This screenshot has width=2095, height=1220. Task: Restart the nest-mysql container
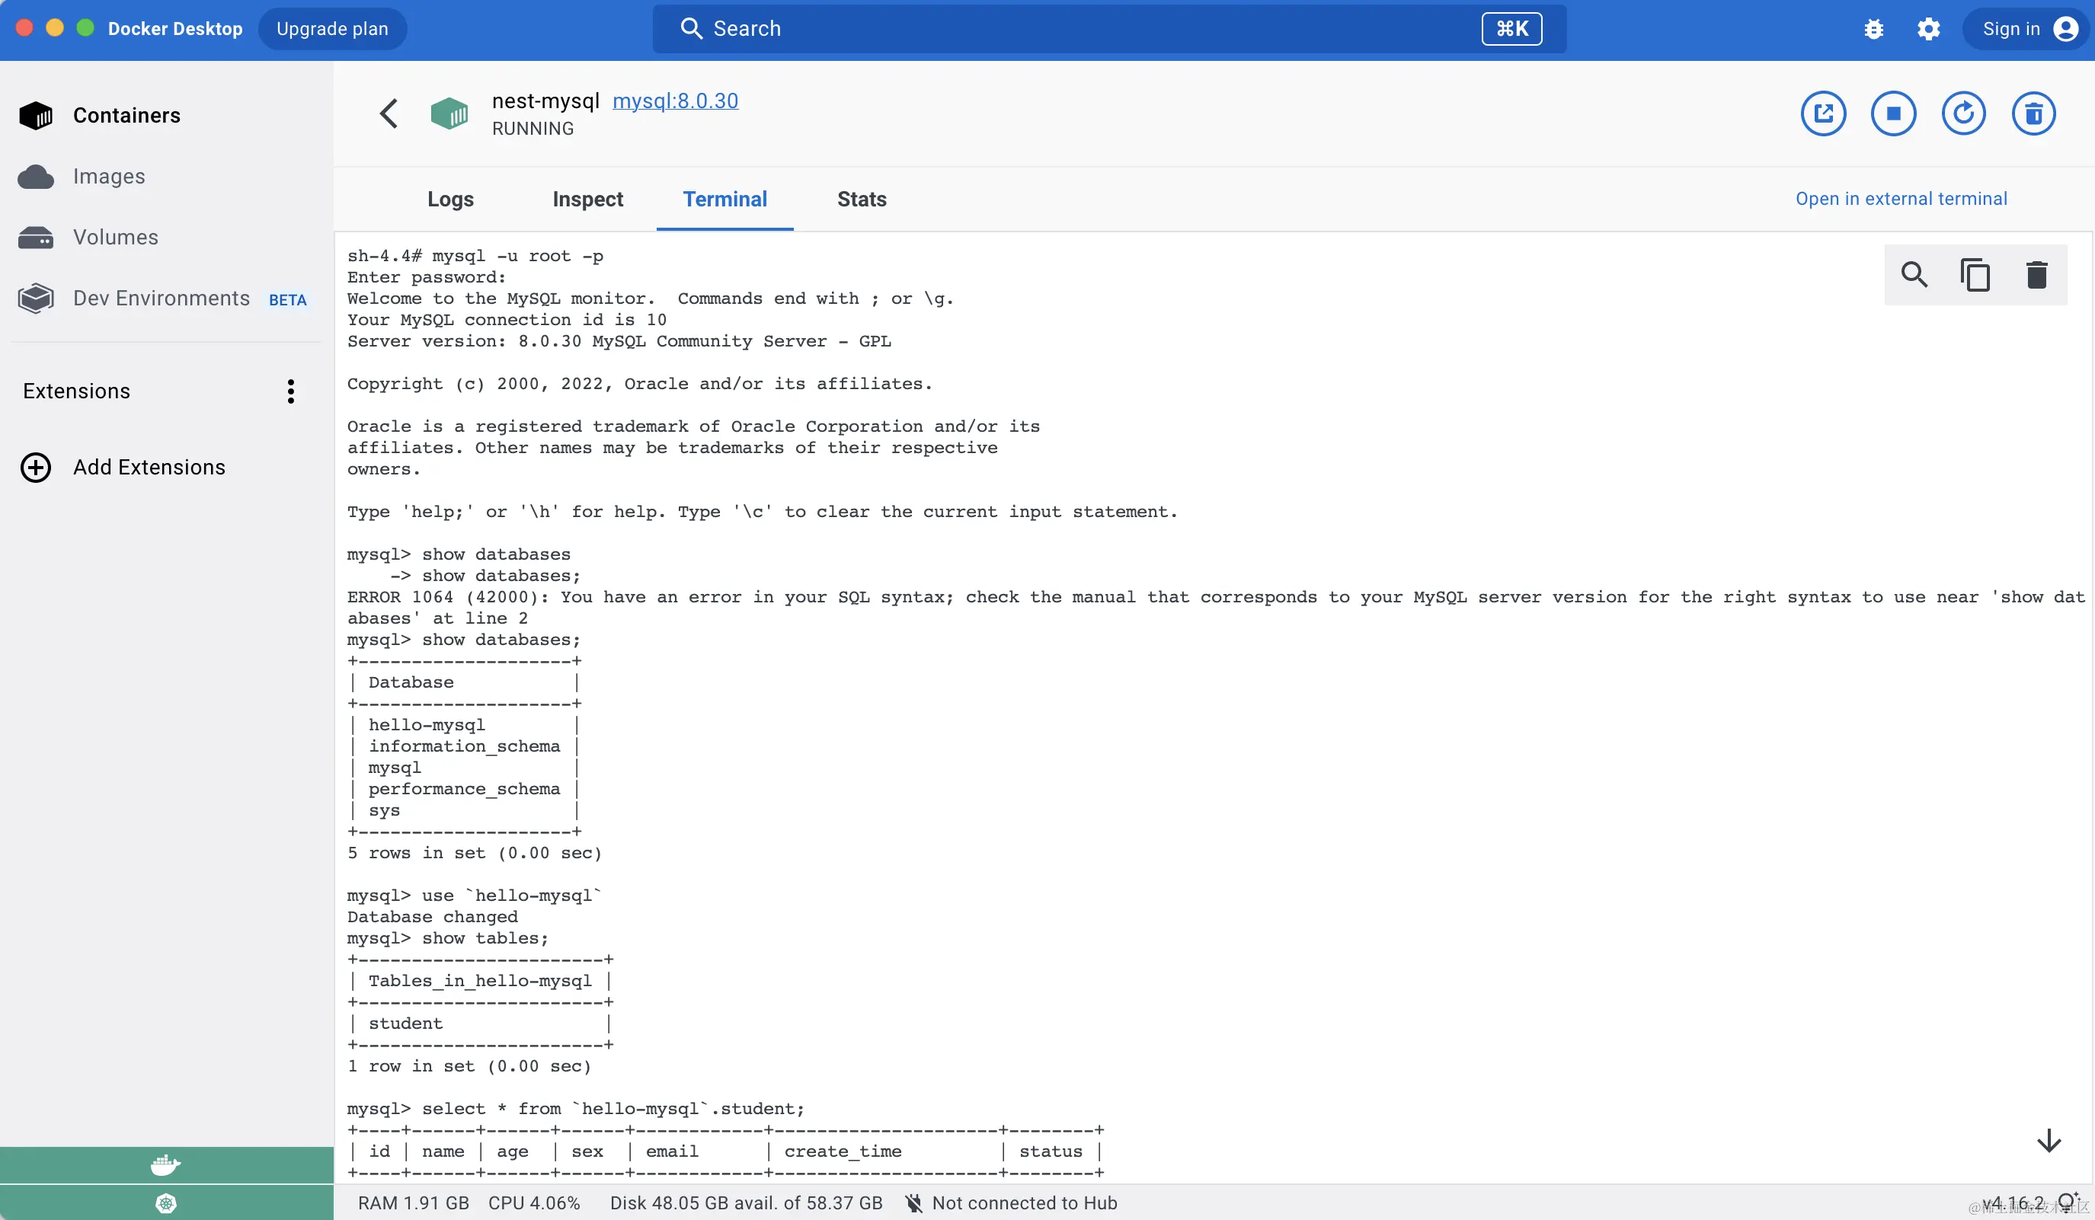coord(1962,113)
